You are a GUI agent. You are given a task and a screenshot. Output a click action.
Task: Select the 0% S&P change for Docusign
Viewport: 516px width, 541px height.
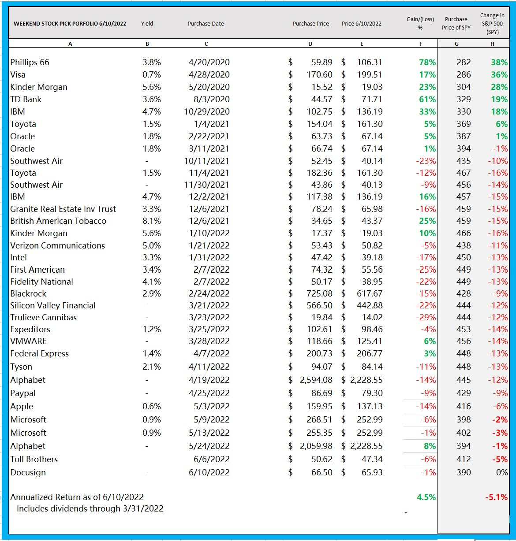pyautogui.click(x=502, y=472)
